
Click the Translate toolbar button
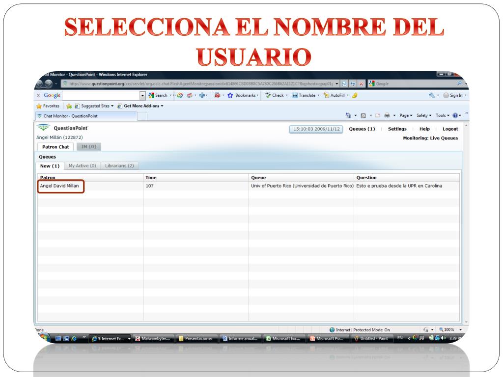[x=304, y=95]
